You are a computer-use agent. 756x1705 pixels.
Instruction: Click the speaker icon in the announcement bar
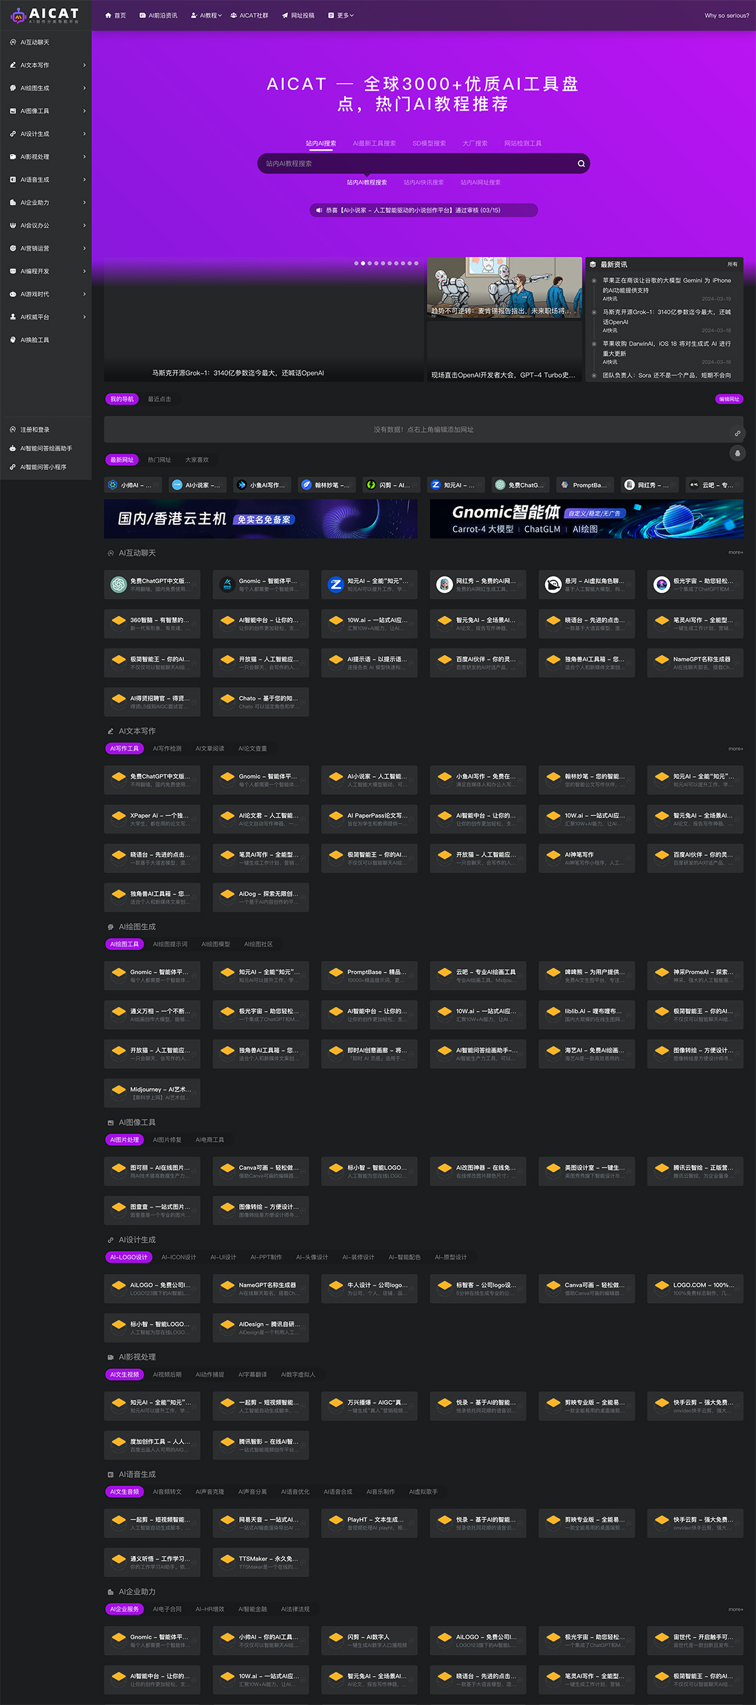coord(320,210)
